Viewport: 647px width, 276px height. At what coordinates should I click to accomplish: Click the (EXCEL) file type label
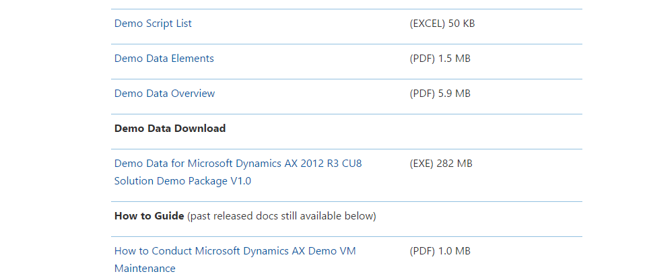(x=428, y=24)
